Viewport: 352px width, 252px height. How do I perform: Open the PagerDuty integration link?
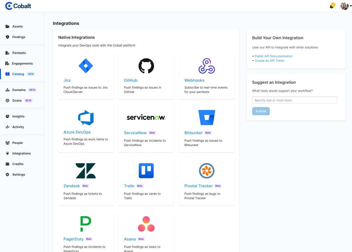coord(73,239)
